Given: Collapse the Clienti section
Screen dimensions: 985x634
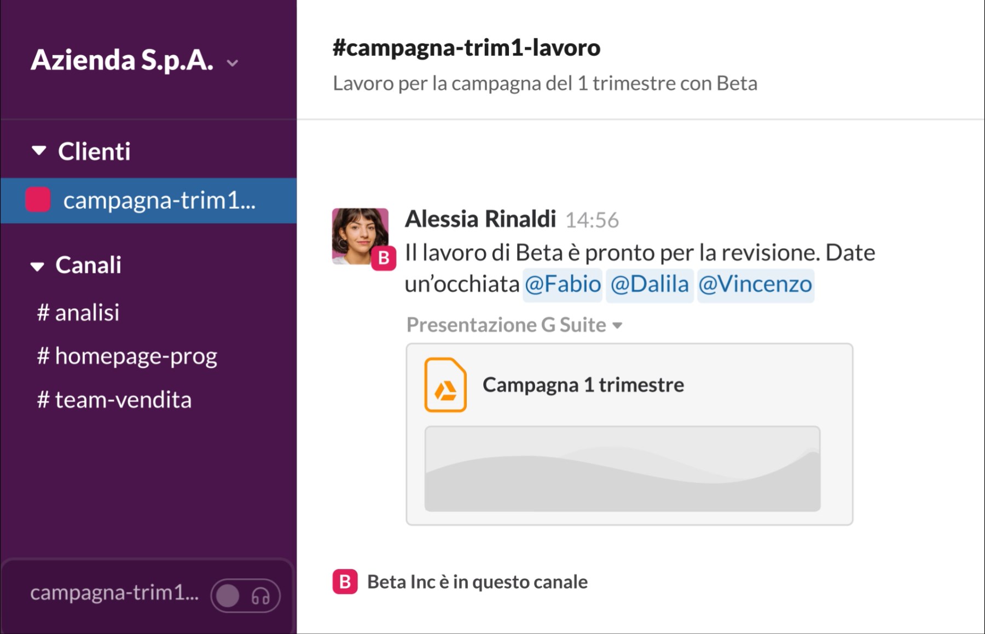Looking at the screenshot, I should (39, 151).
